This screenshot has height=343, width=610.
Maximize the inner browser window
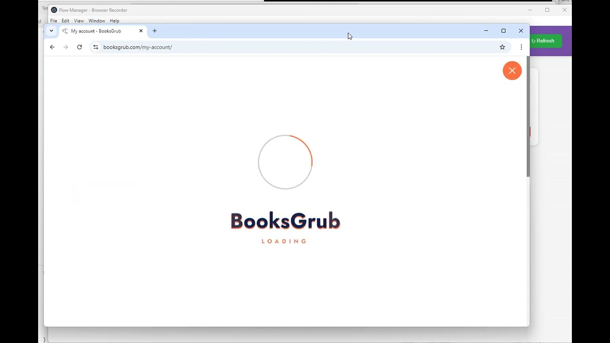click(x=503, y=31)
